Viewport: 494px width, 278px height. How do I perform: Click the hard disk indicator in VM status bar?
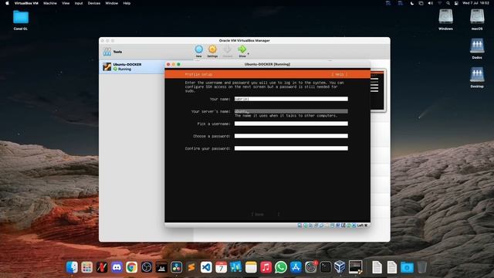coord(299,225)
